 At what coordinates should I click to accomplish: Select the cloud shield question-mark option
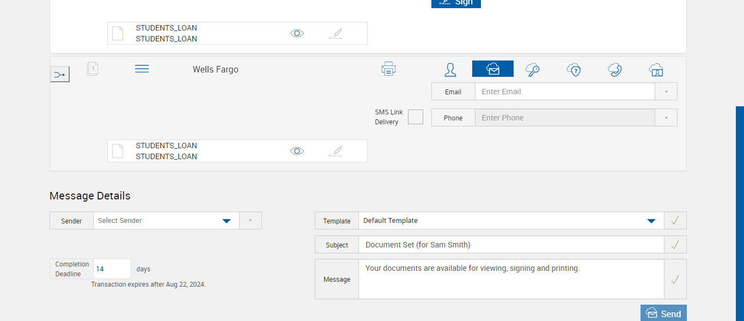pos(574,70)
